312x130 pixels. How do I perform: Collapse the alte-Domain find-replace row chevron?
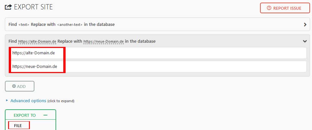(x=305, y=41)
